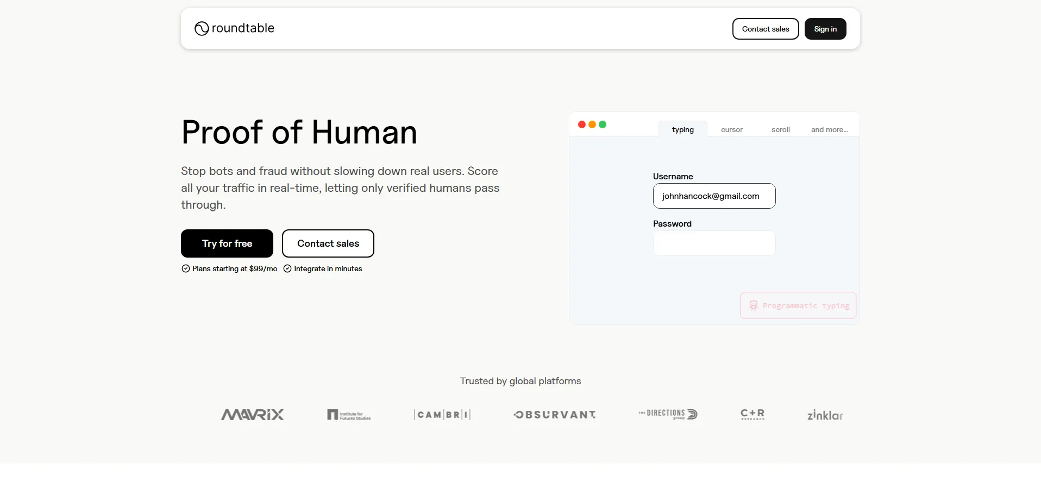This screenshot has height=494, width=1041.
Task: Click the checkmark icon beside Integrate in minutes
Action: 287,268
